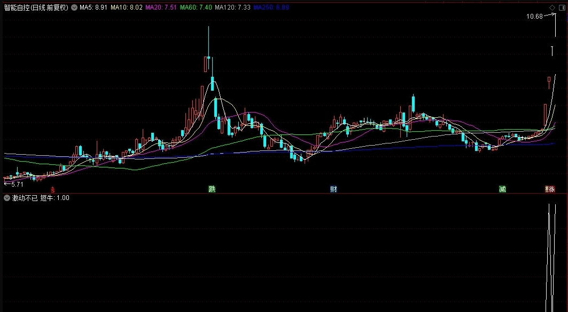Image resolution: width=568 pixels, height=312 pixels.
Task: Click the red S event marker
Action: tap(52, 189)
